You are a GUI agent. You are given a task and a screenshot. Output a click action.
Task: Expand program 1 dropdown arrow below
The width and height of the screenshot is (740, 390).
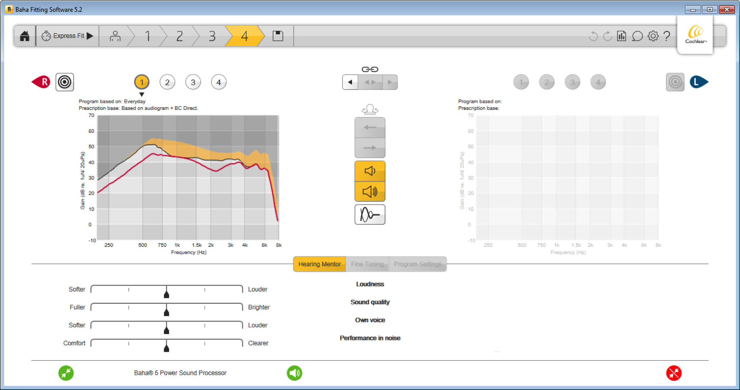point(142,94)
